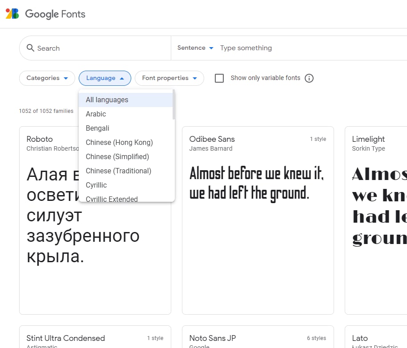
Task: Choose Chinese (Traditional) language
Action: [125, 171]
